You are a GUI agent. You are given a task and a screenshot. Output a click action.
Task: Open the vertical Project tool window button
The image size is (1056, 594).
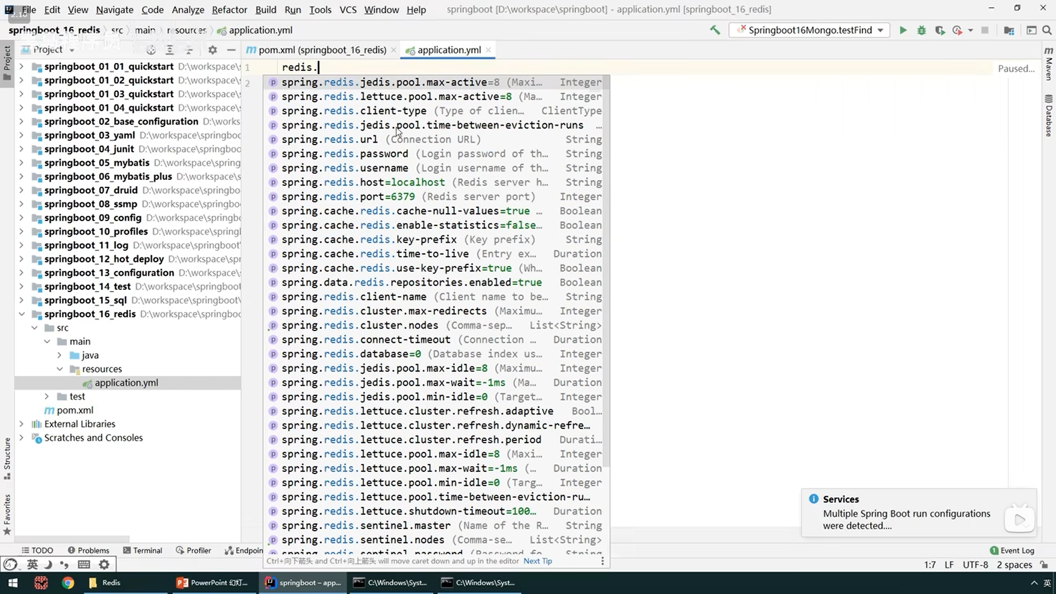coord(7,62)
